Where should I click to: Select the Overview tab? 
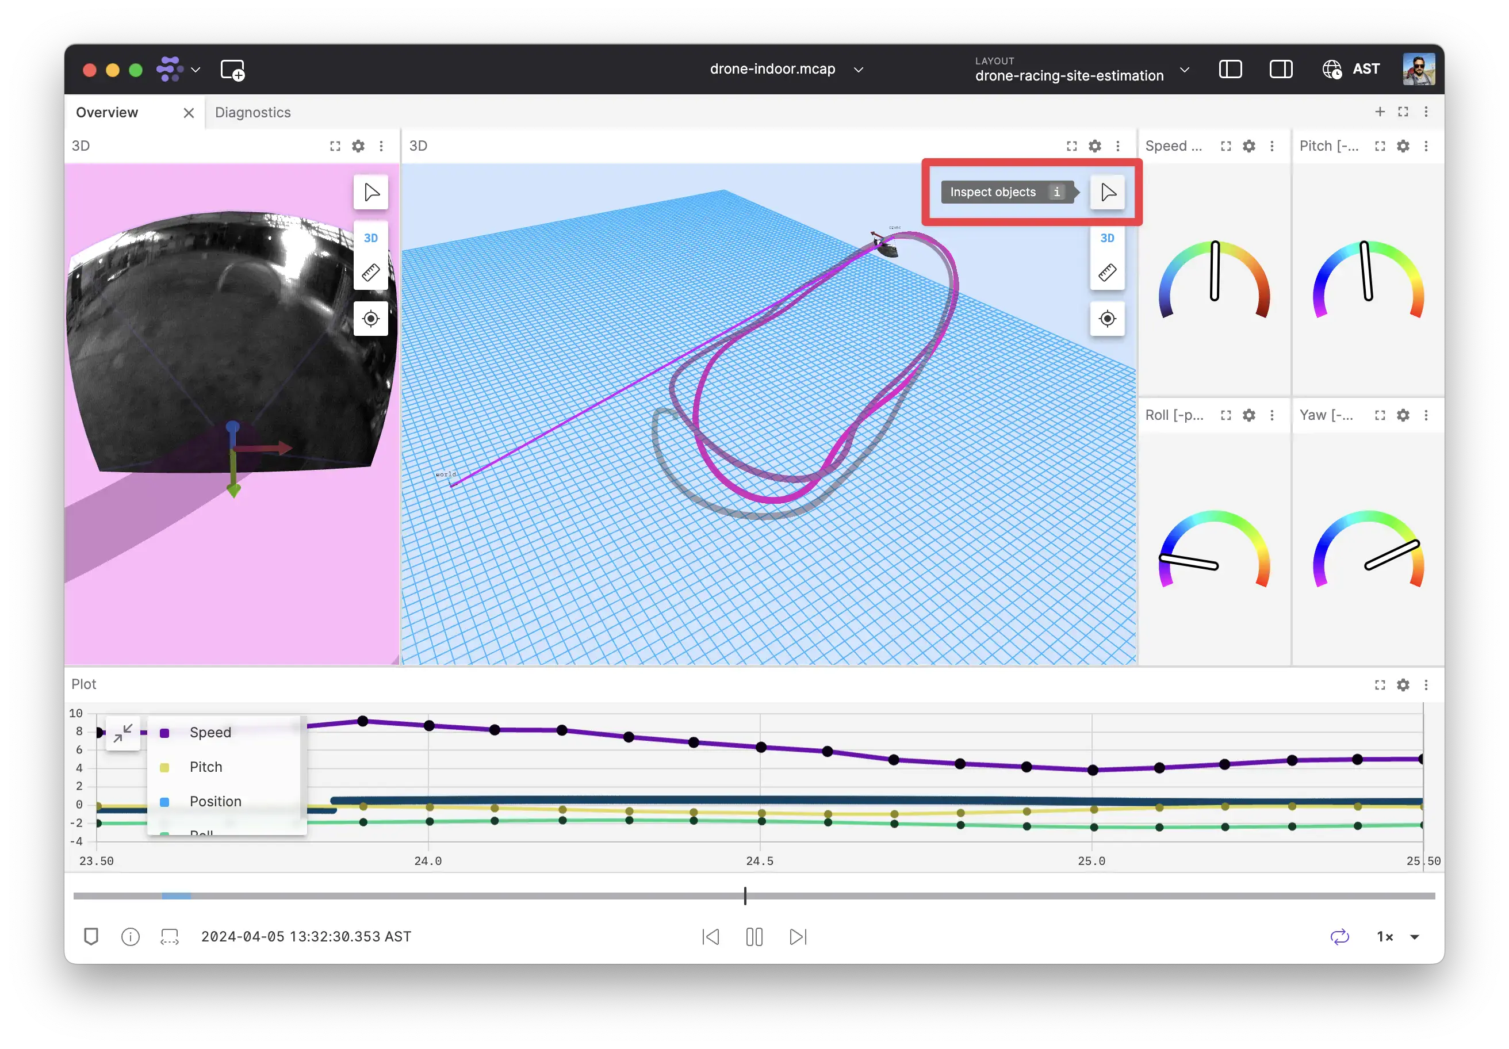point(108,112)
